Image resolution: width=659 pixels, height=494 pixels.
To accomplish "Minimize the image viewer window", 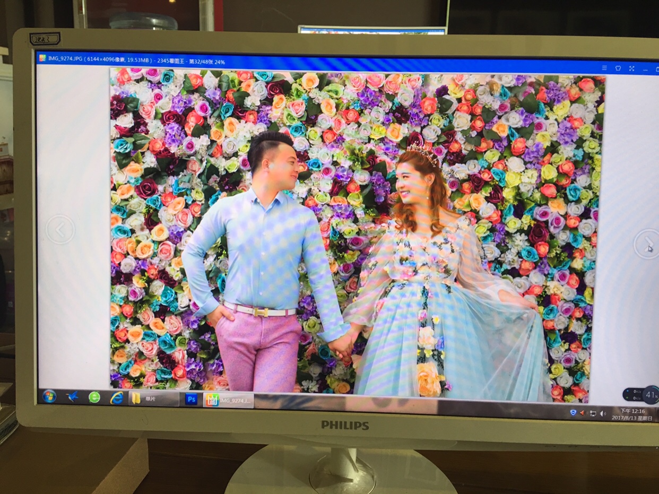I will (645, 70).
